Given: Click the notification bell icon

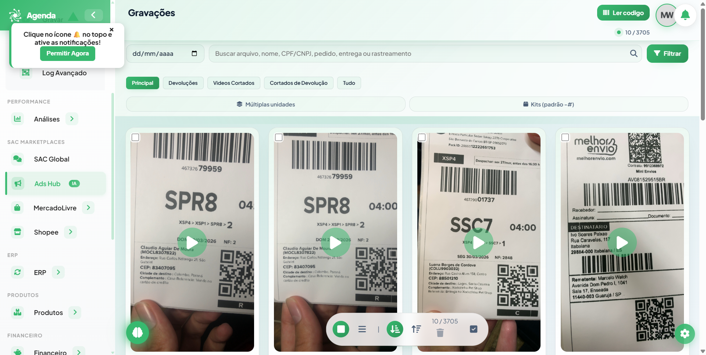Looking at the screenshot, I should click(x=685, y=15).
